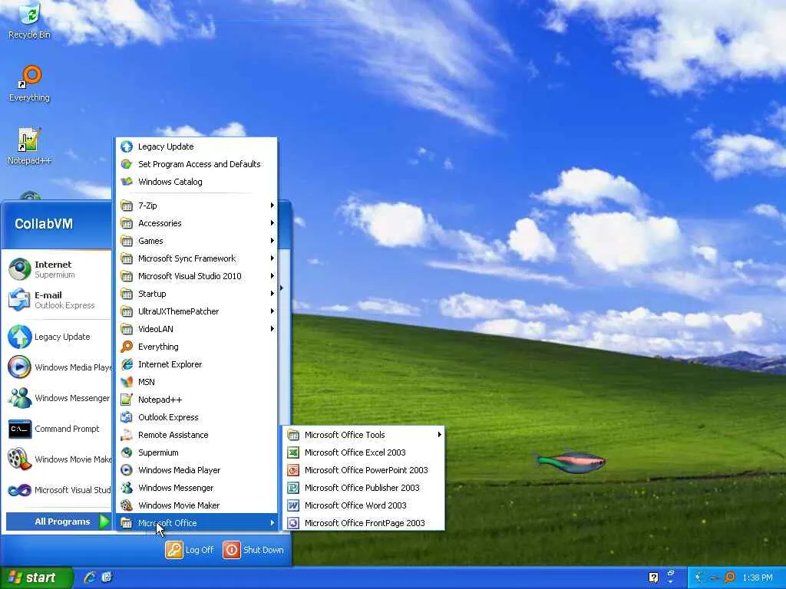Image resolution: width=786 pixels, height=589 pixels.
Task: Click the Windows Media Player icon in programs list
Action: click(127, 470)
